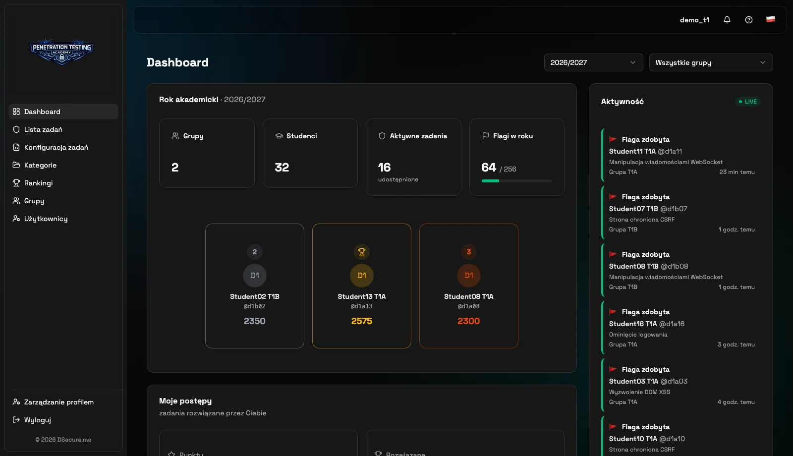Click the Student03 T1A Wyzwolenie DOM XSS entry
Image resolution: width=793 pixels, height=456 pixels.
click(681, 386)
